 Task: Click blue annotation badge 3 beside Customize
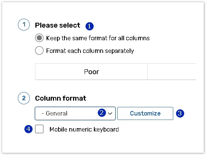[x=180, y=113]
